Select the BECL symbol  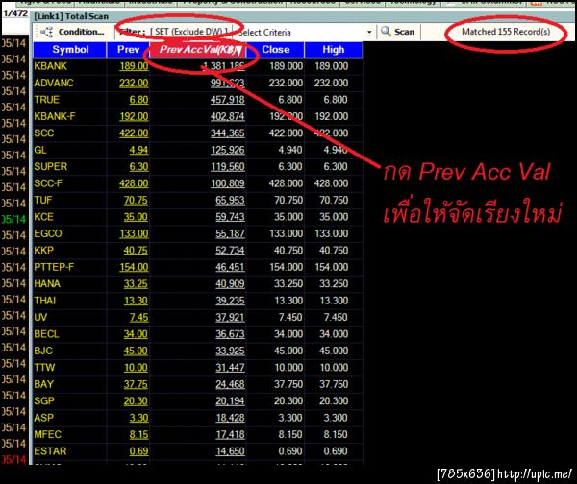click(x=46, y=334)
